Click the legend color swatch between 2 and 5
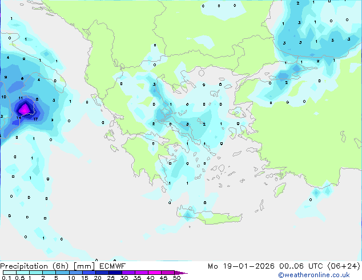This screenshot has width=362, height=280. [49, 273]
